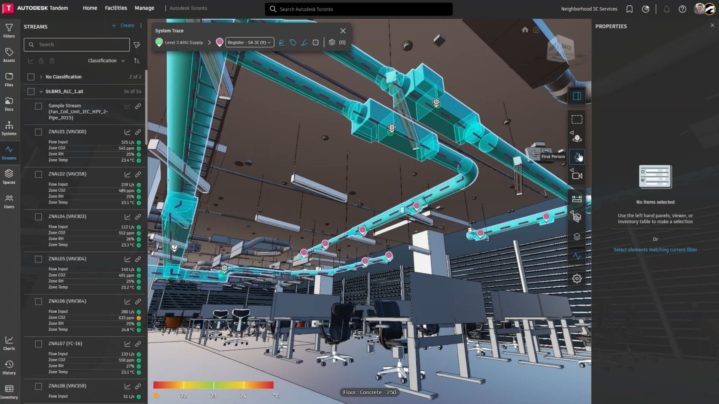This screenshot has height=404, width=719.
Task: Open viewer Settings via the gear icon
Action: 577,279
